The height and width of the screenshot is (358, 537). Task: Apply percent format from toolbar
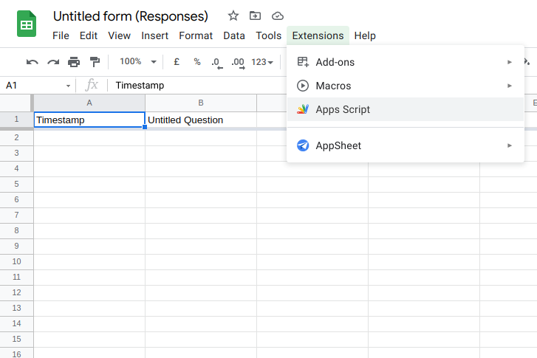197,62
